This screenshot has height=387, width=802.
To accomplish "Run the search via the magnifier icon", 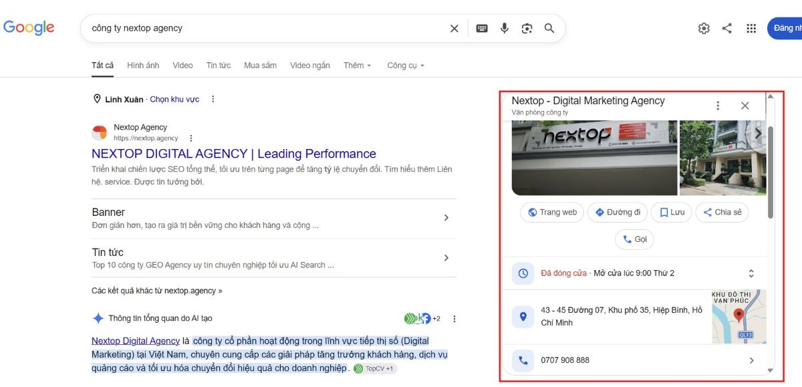I will point(549,28).
